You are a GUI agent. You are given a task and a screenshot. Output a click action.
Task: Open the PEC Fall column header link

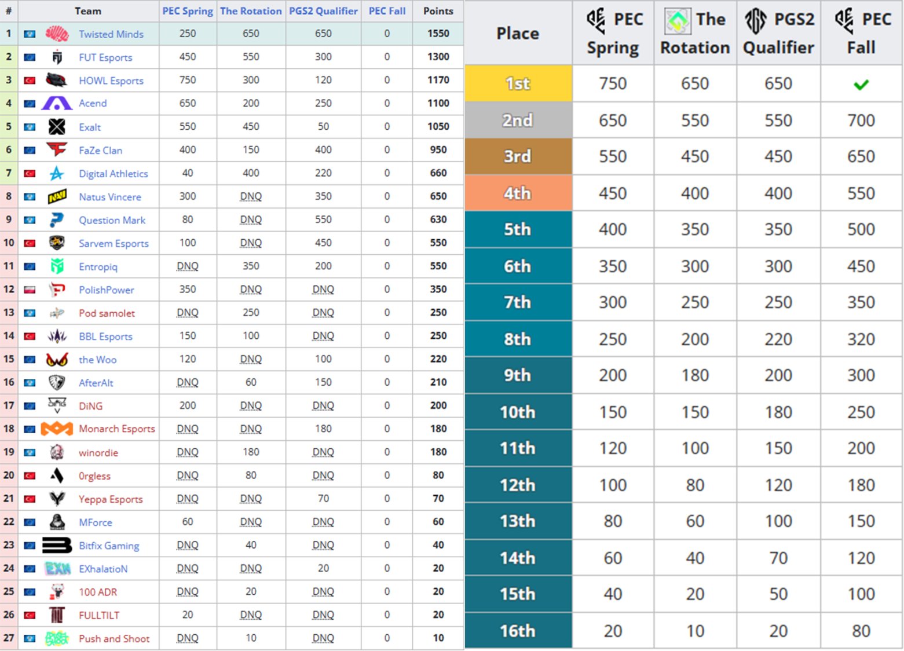click(387, 11)
